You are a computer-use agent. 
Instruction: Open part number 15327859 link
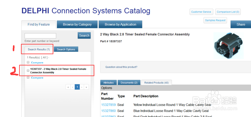[x=108, y=105]
